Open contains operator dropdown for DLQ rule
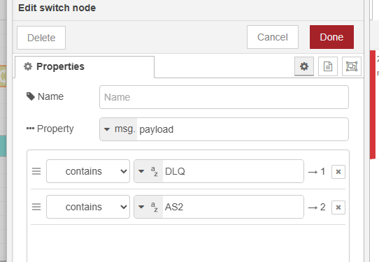 [88, 171]
